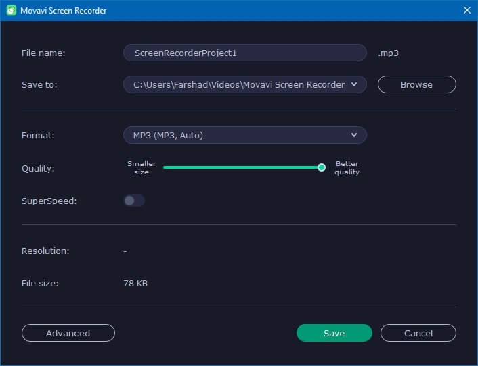Viewport: 478px width, 366px height.
Task: Save the recording
Action: 334,333
